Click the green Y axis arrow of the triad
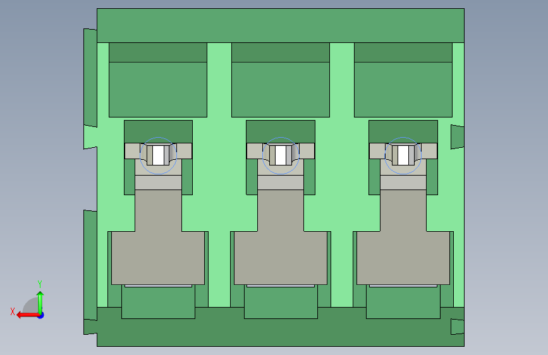Viewport: 548px width, 355px height. 40,301
